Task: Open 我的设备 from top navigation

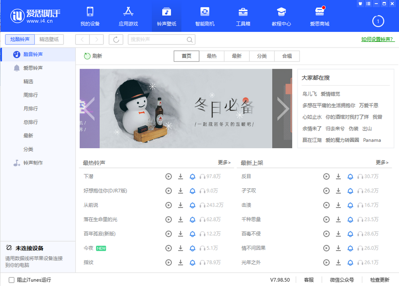Action: [90, 16]
